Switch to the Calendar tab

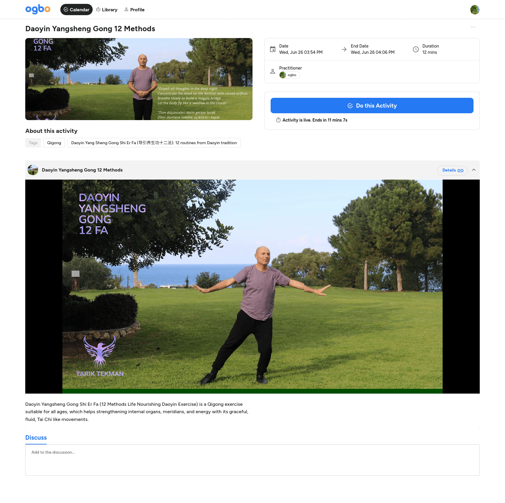click(x=76, y=10)
